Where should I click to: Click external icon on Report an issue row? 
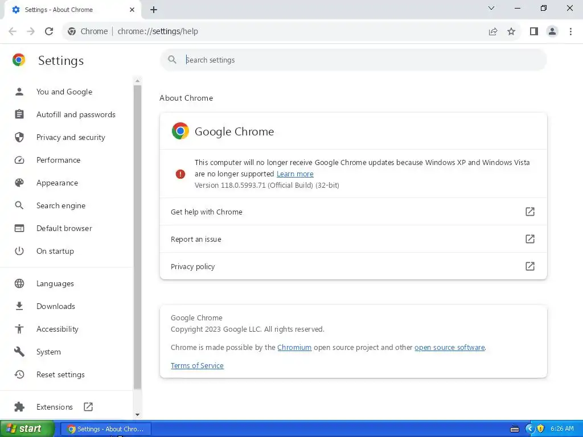(530, 238)
